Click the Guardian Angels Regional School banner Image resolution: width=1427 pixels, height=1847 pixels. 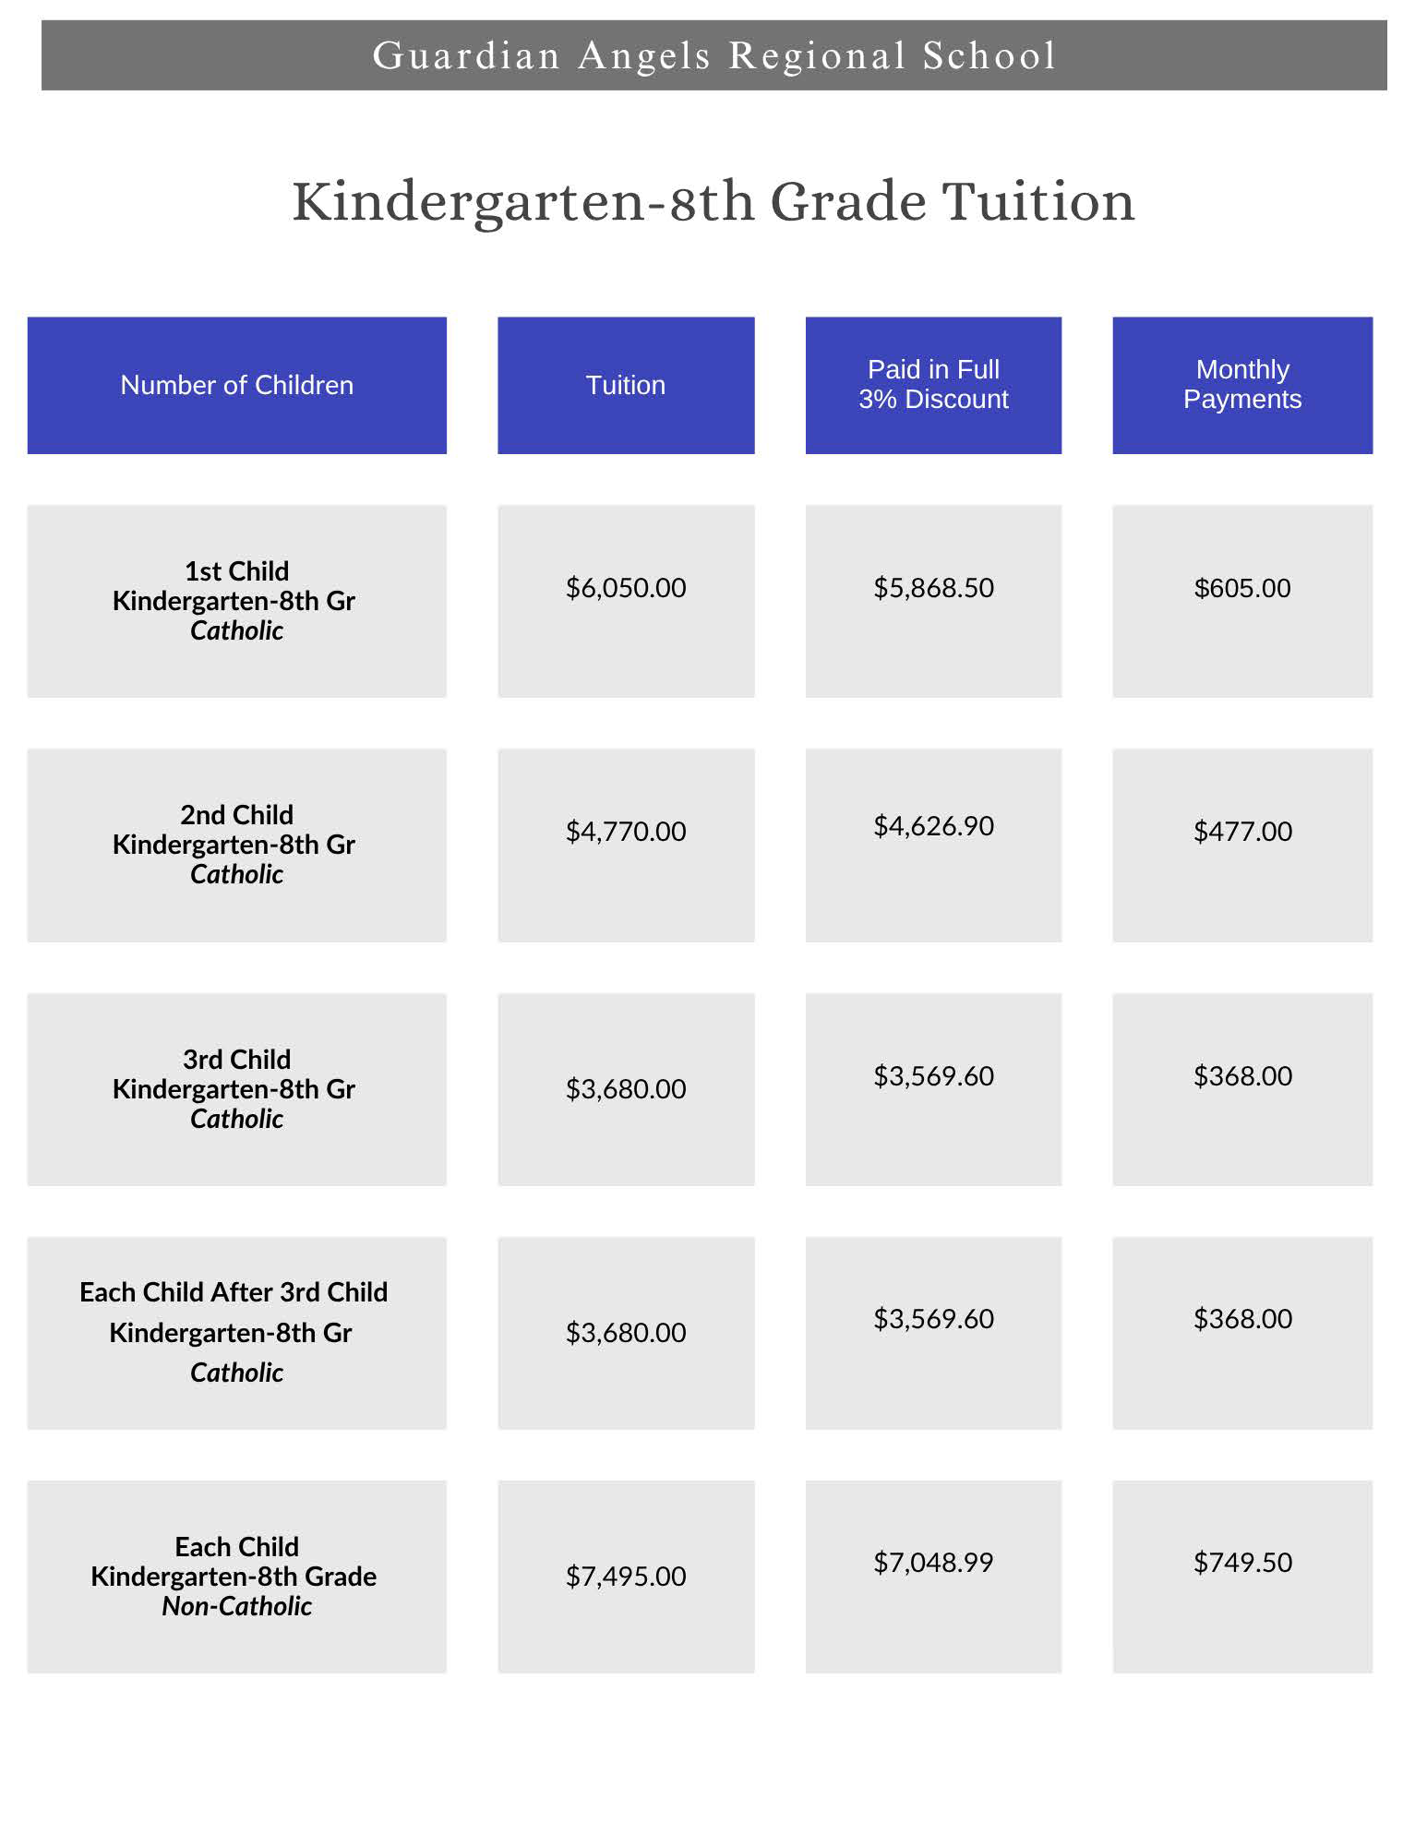713,55
